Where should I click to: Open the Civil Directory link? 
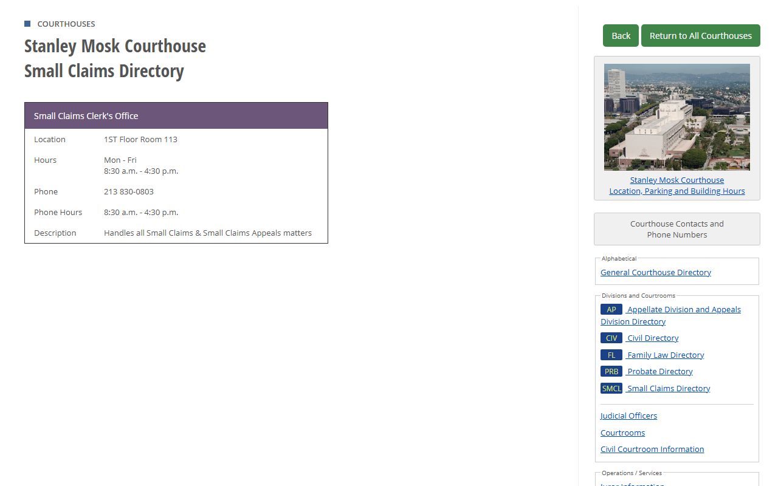pyautogui.click(x=653, y=338)
